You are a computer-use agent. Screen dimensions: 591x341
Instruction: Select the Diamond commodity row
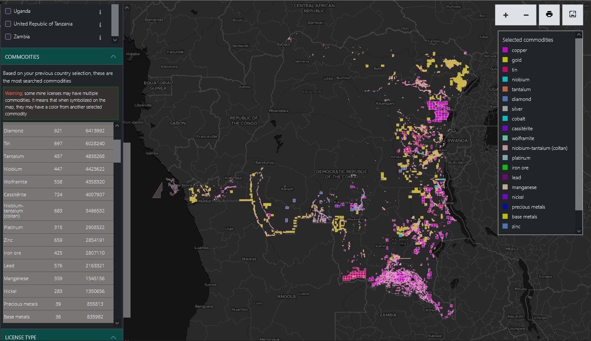(x=58, y=131)
